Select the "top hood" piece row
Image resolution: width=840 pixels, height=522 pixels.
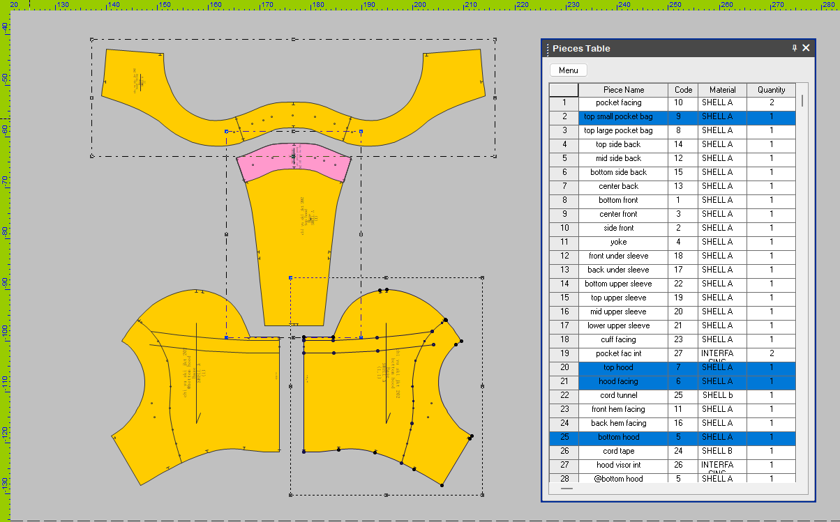pos(622,367)
